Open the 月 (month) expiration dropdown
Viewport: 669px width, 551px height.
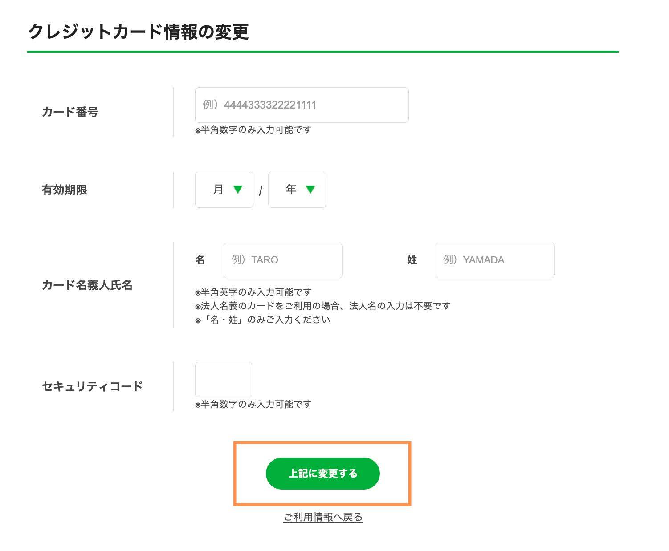224,190
